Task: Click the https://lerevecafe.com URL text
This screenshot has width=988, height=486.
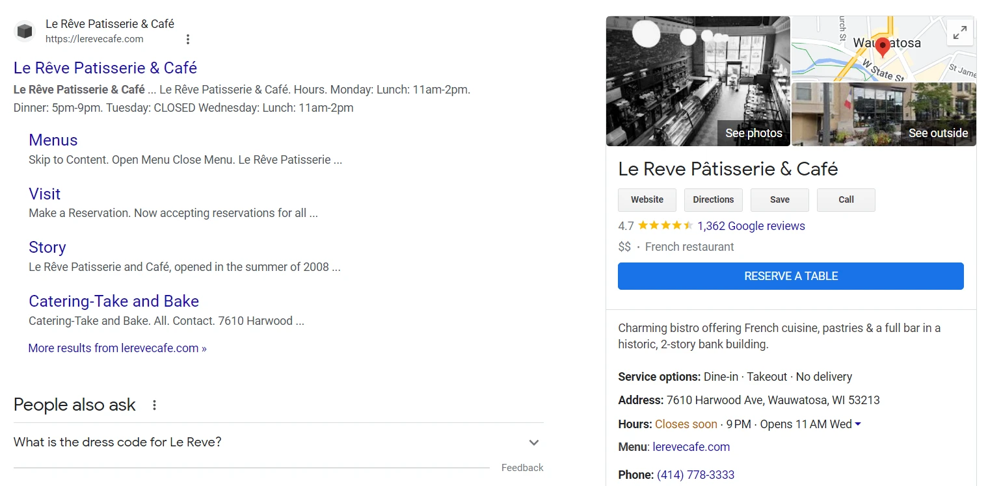Action: tap(94, 39)
